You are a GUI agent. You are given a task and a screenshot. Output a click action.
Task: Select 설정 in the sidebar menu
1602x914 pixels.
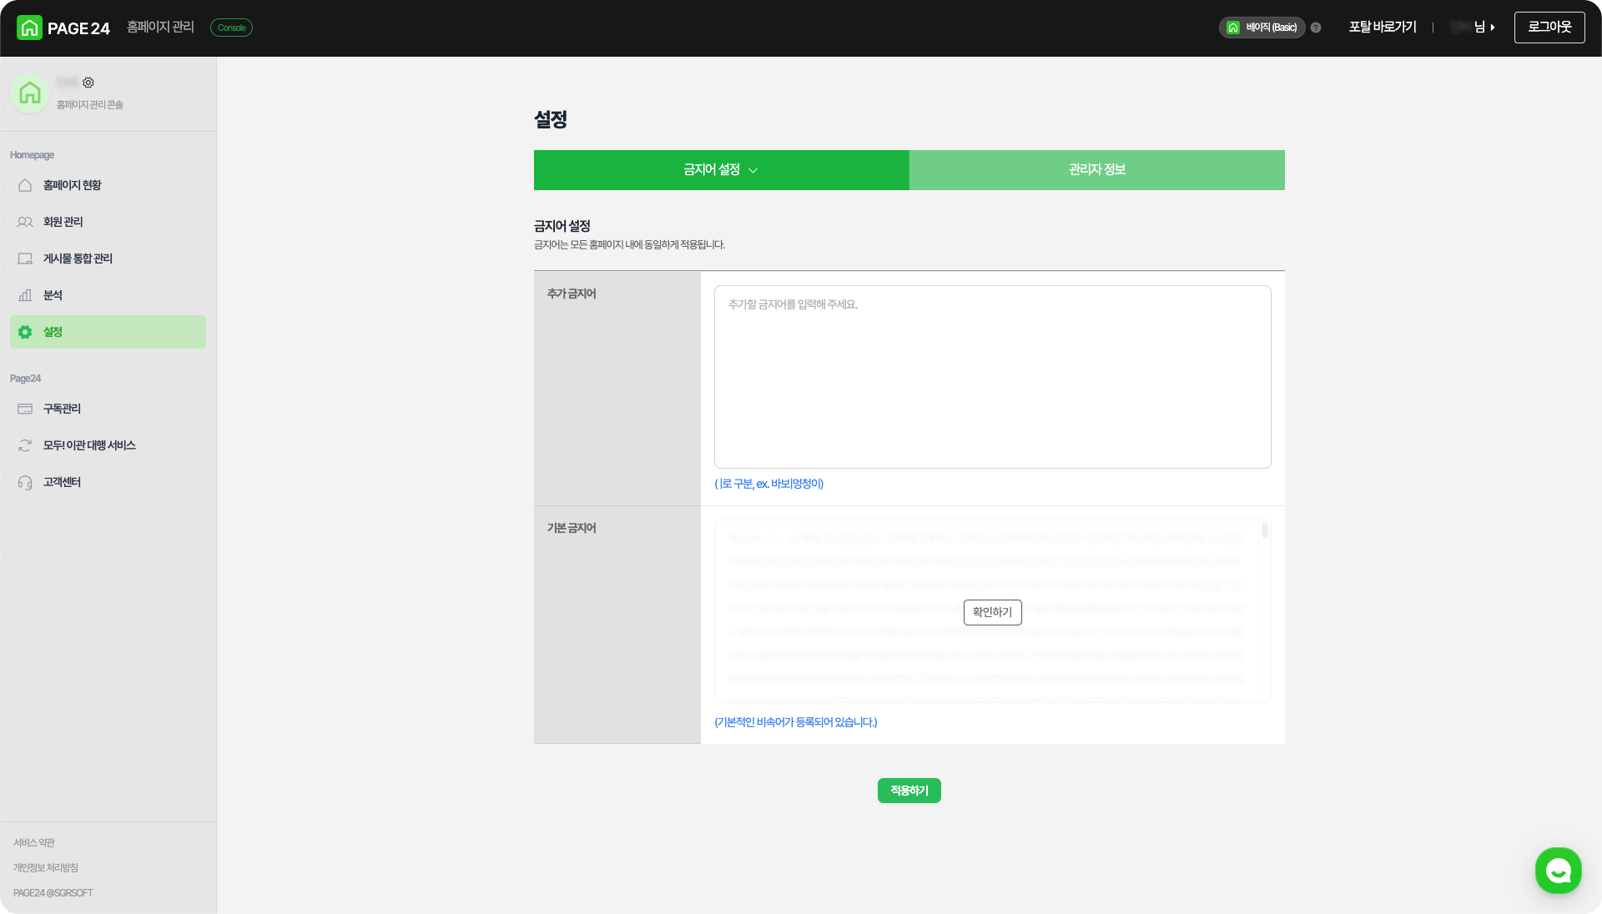coord(108,332)
